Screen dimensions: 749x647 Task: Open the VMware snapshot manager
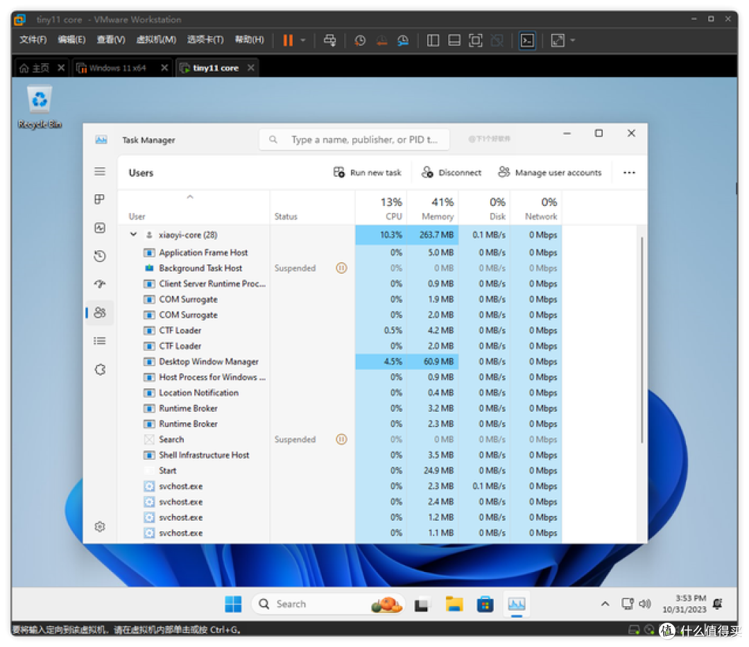[403, 40]
